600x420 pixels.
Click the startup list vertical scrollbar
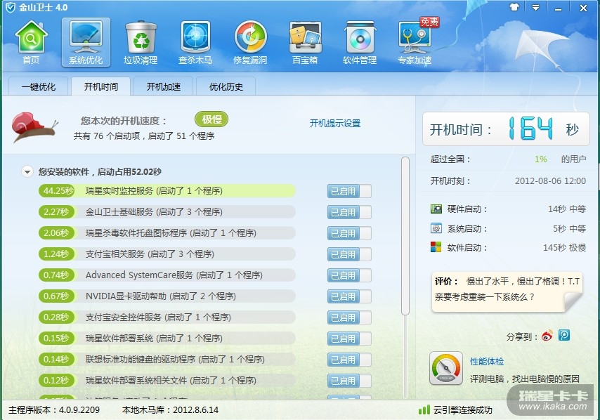[405, 236]
